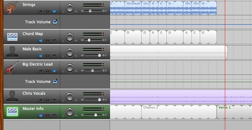Toggle mute on the Chris Vocals track

[41, 100]
